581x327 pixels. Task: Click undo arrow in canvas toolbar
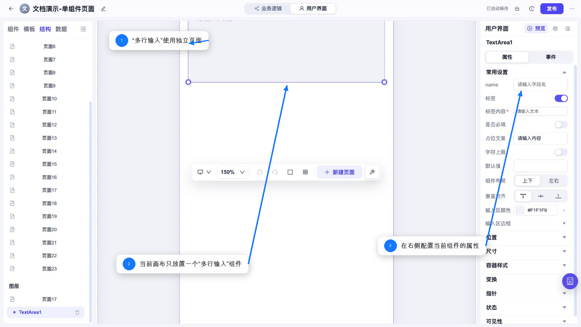click(260, 172)
